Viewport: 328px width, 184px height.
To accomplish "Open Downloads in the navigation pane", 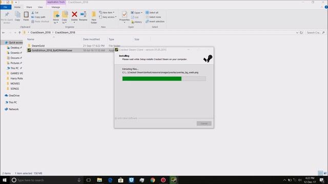I will [14, 53].
